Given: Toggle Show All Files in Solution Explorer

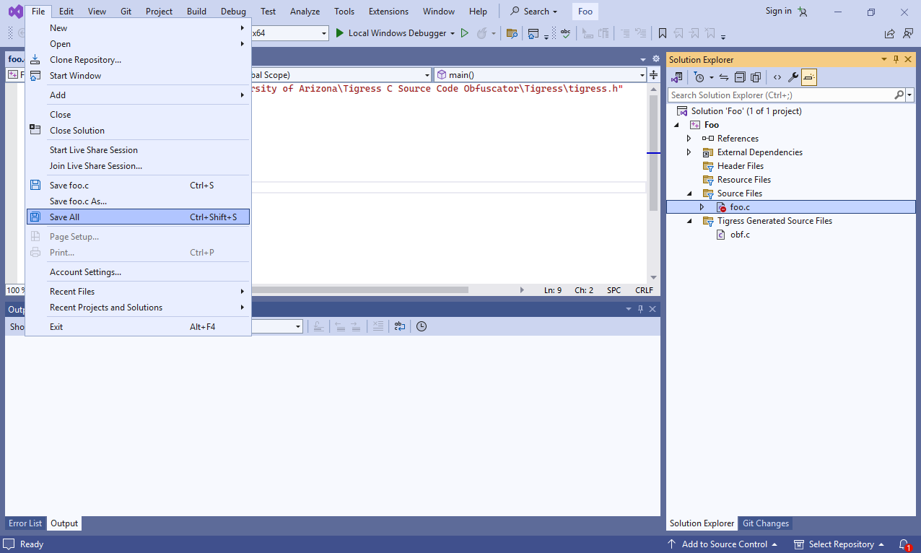Looking at the screenshot, I should pos(755,77).
